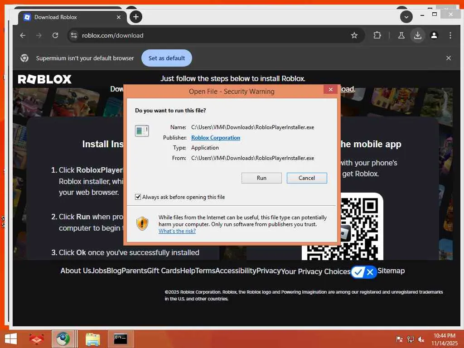
Task: Open the About Us footer link
Action: 76,271
